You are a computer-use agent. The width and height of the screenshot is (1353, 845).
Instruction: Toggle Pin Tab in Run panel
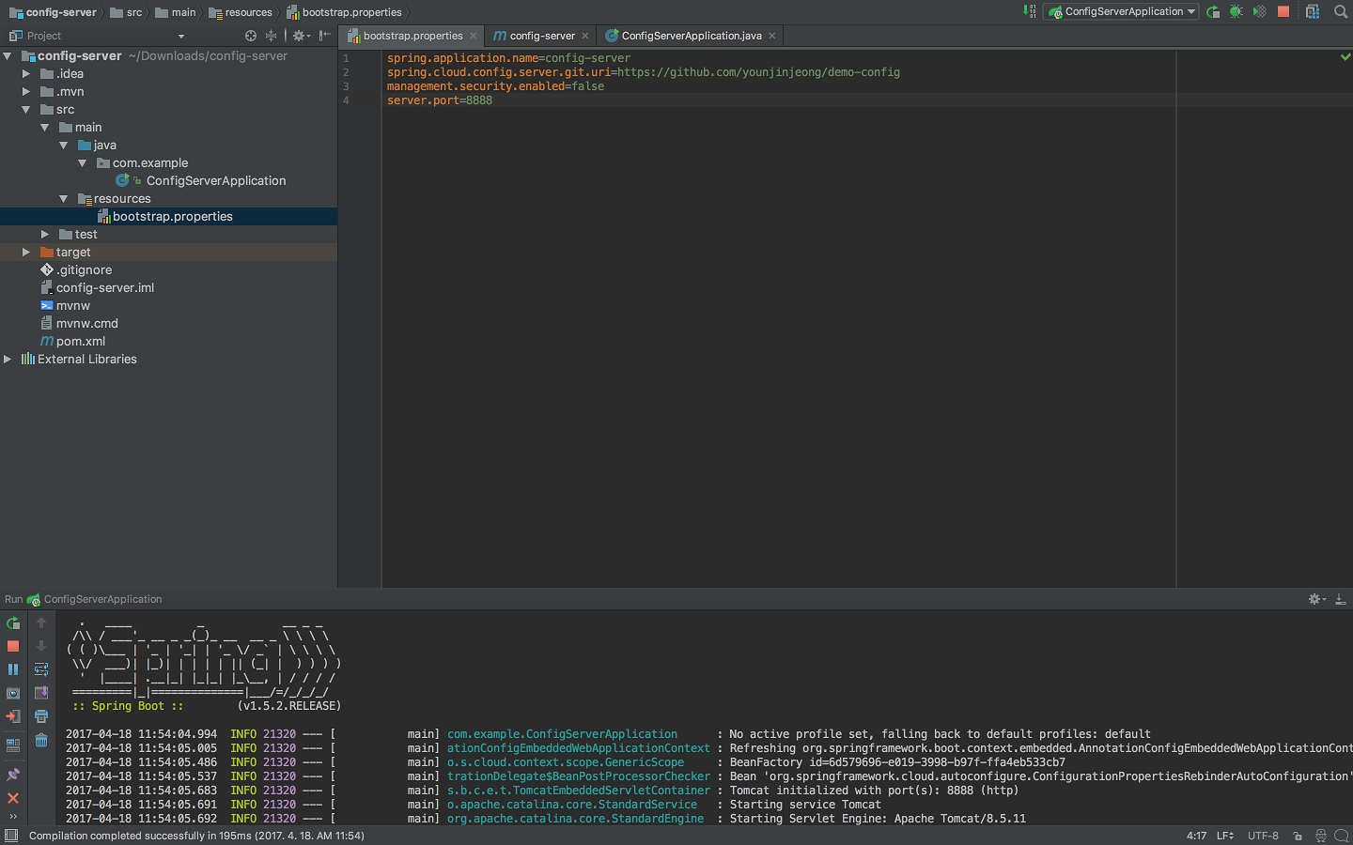[13, 775]
